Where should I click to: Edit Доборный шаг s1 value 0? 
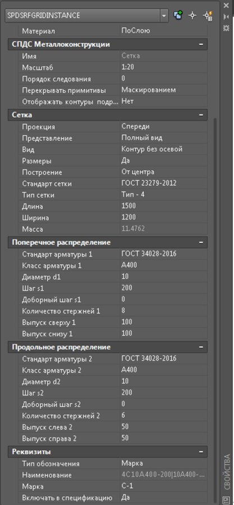(163, 299)
